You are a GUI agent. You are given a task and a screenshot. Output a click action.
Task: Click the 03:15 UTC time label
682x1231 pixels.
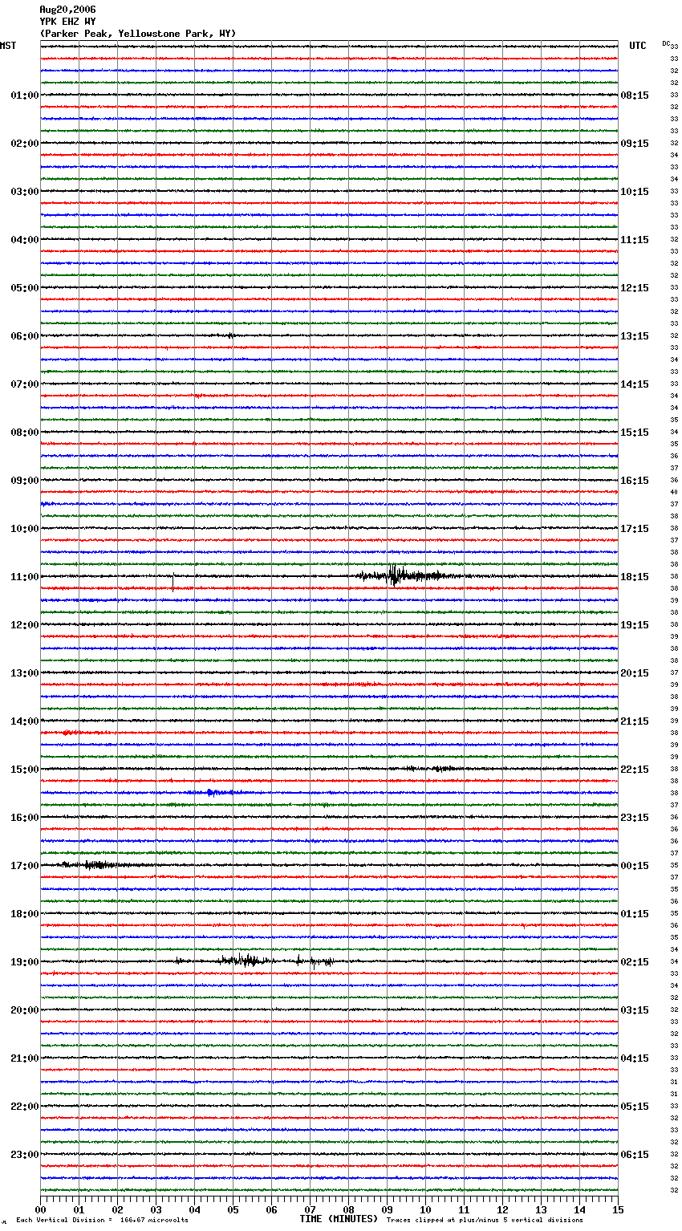635,1010
